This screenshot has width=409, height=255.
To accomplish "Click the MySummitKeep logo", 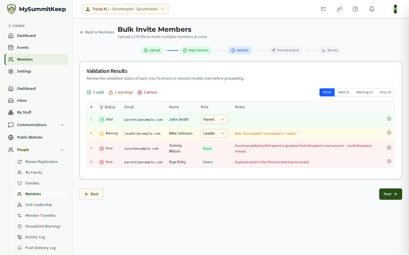I will point(36,9).
